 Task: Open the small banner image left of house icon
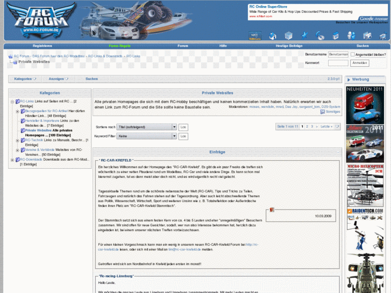tap(255, 35)
